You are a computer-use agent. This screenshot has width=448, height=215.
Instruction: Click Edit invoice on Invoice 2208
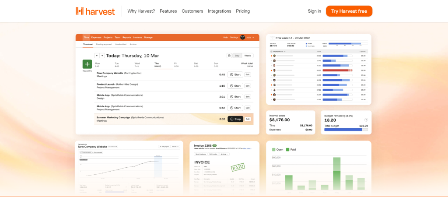point(213,154)
